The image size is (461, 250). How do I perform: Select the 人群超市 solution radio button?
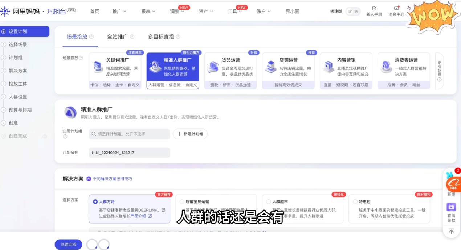269,202
